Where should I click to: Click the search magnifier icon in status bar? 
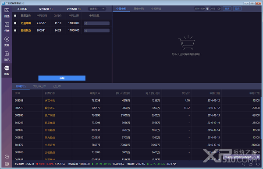click(243, 164)
